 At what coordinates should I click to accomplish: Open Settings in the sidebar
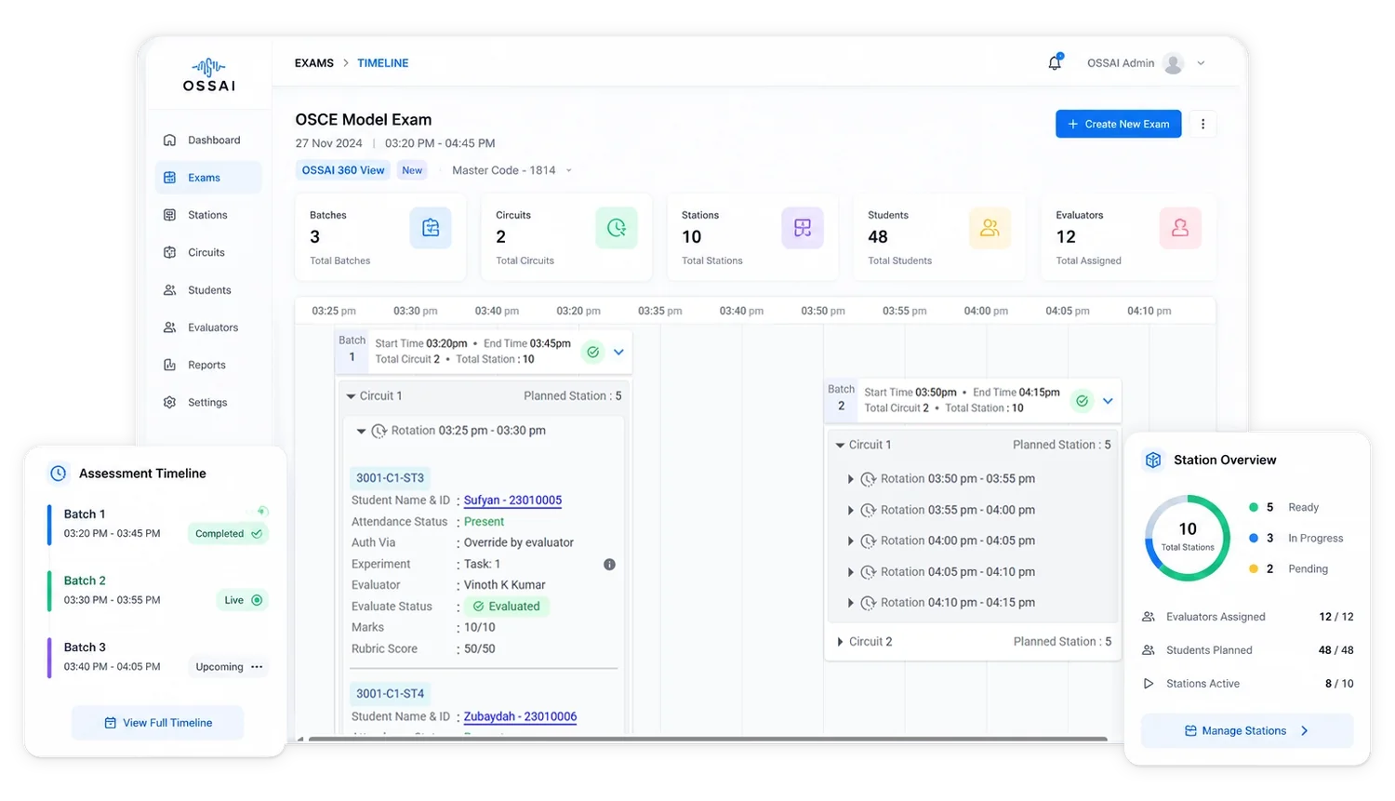(x=208, y=403)
